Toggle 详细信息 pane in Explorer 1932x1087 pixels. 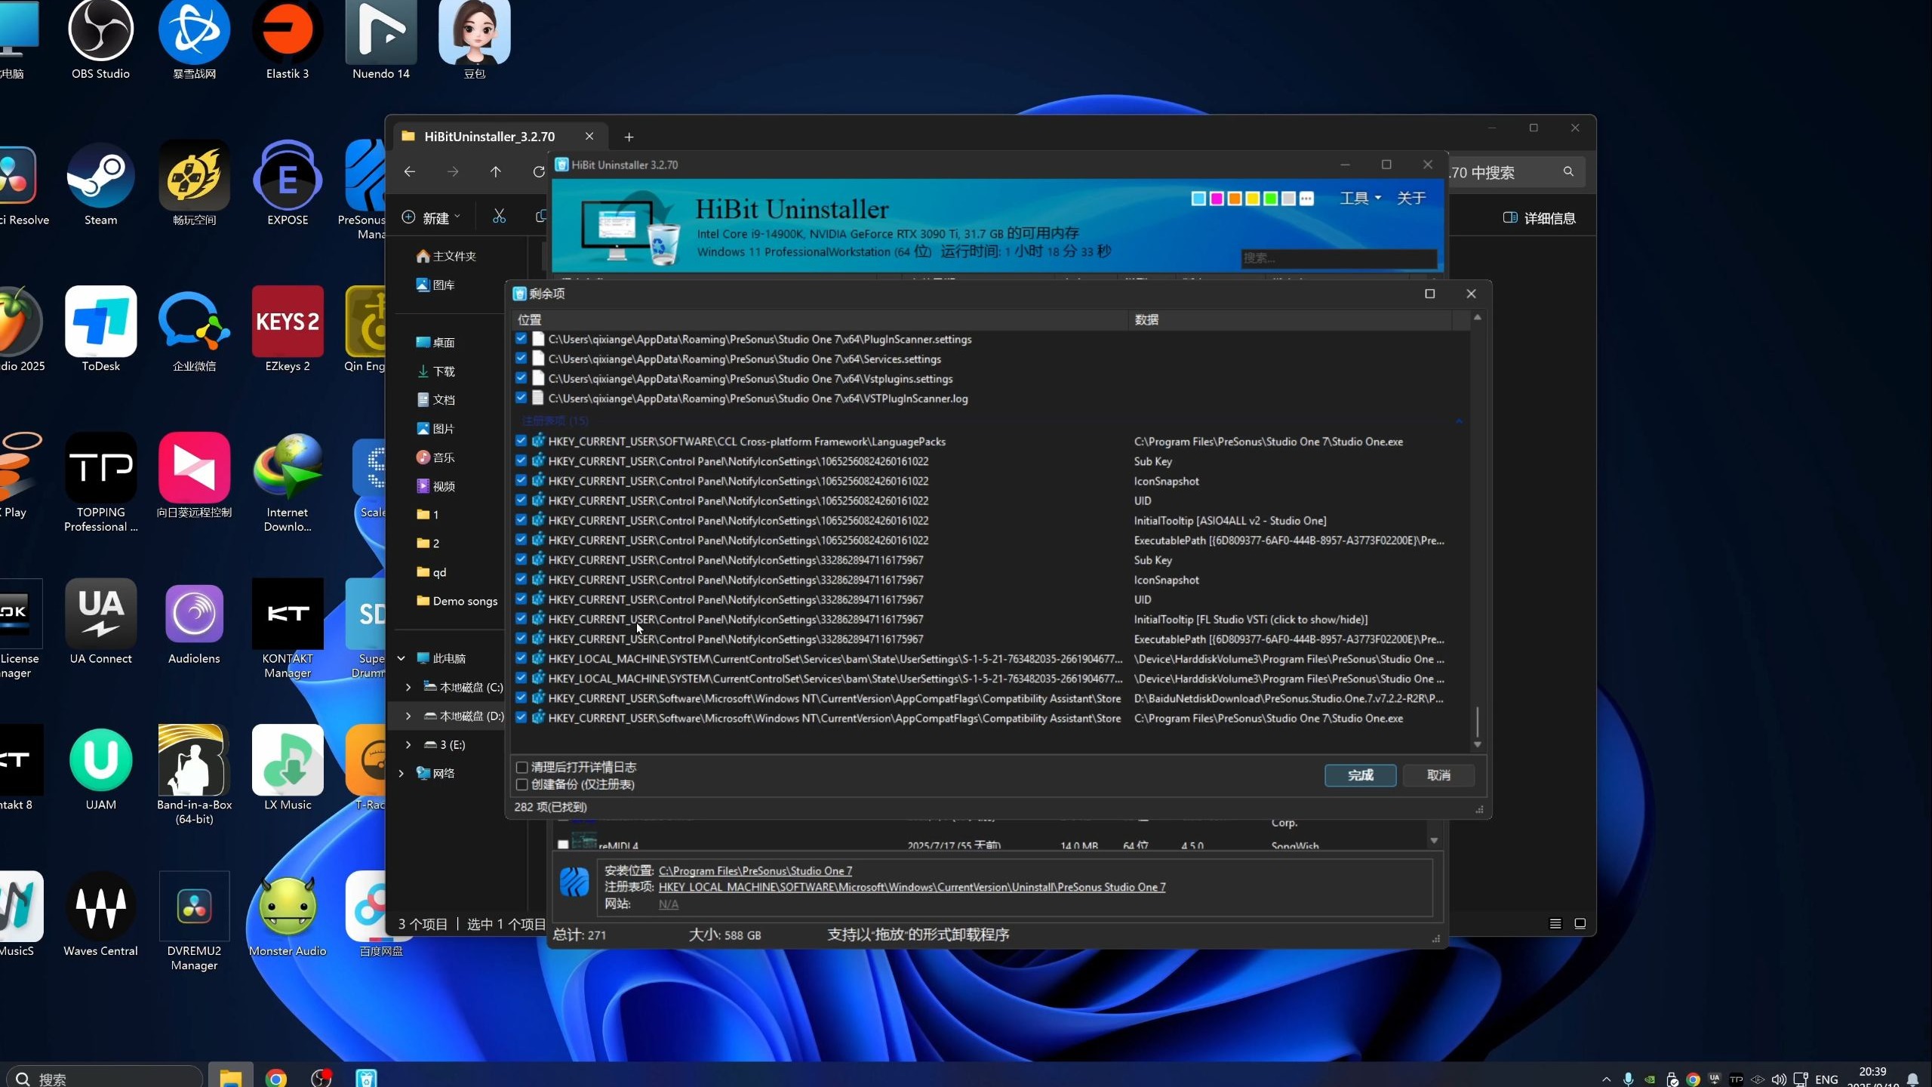tap(1540, 218)
